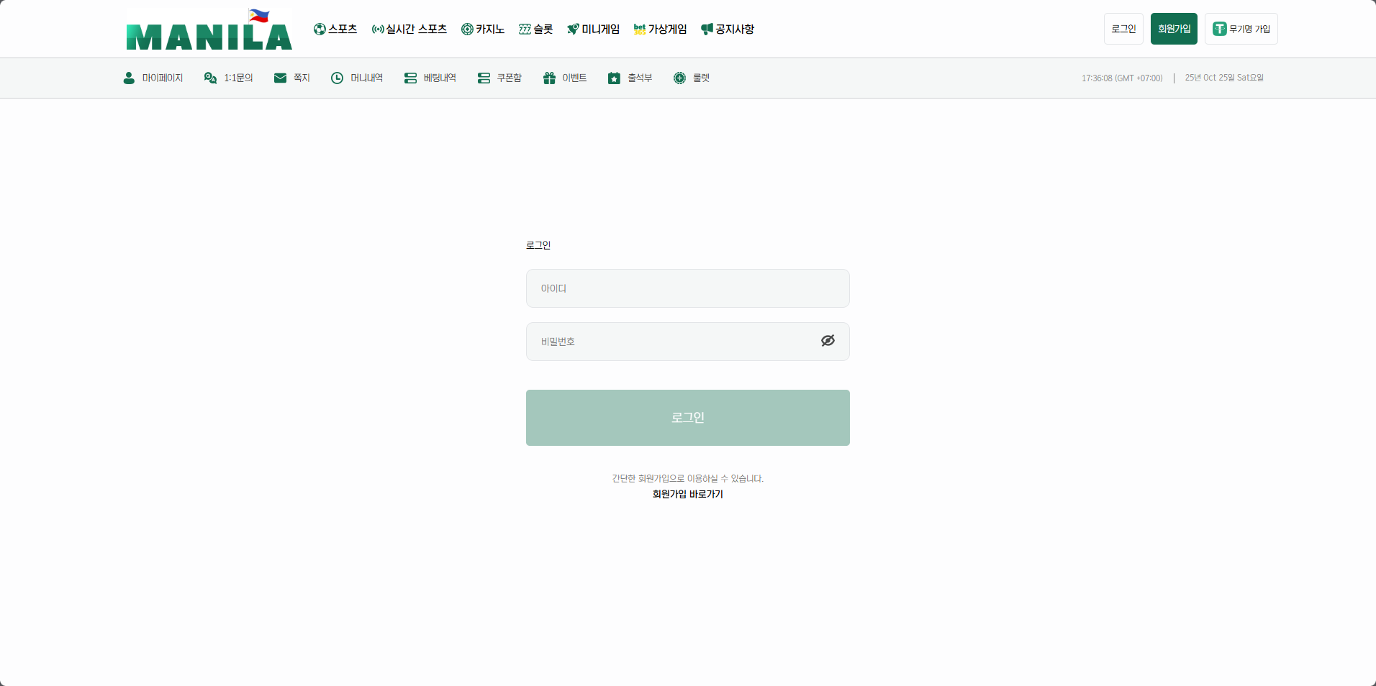Toggle password visibility with the eye icon
The width and height of the screenshot is (1376, 686).
(828, 340)
